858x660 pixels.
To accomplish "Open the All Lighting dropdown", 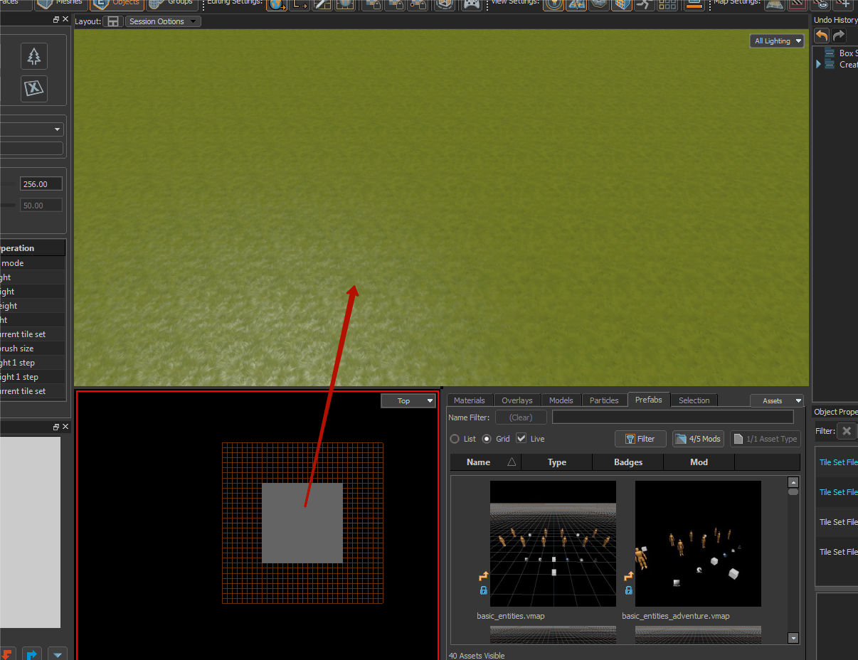I will point(777,41).
